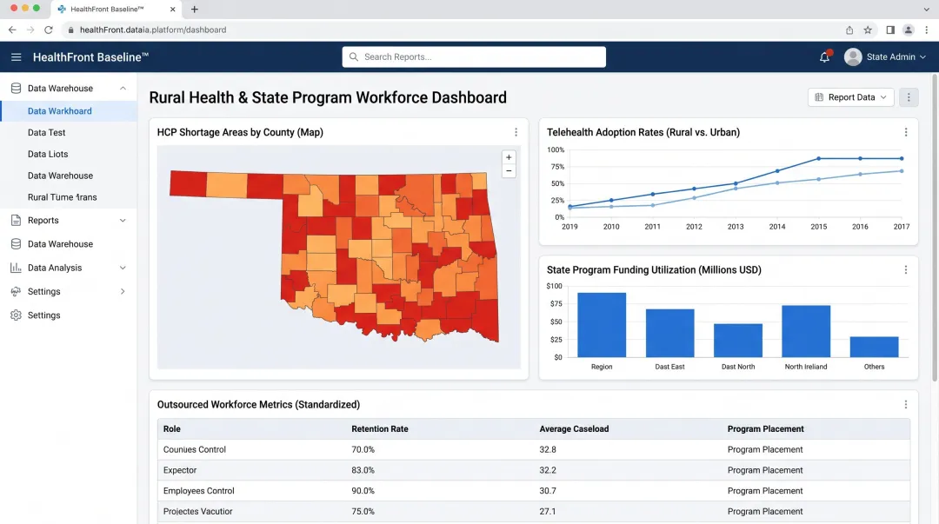Open the State Program Funding chart kebab menu
939x524 pixels.
[906, 269]
